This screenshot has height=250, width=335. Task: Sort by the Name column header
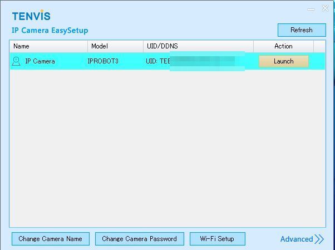click(x=48, y=46)
